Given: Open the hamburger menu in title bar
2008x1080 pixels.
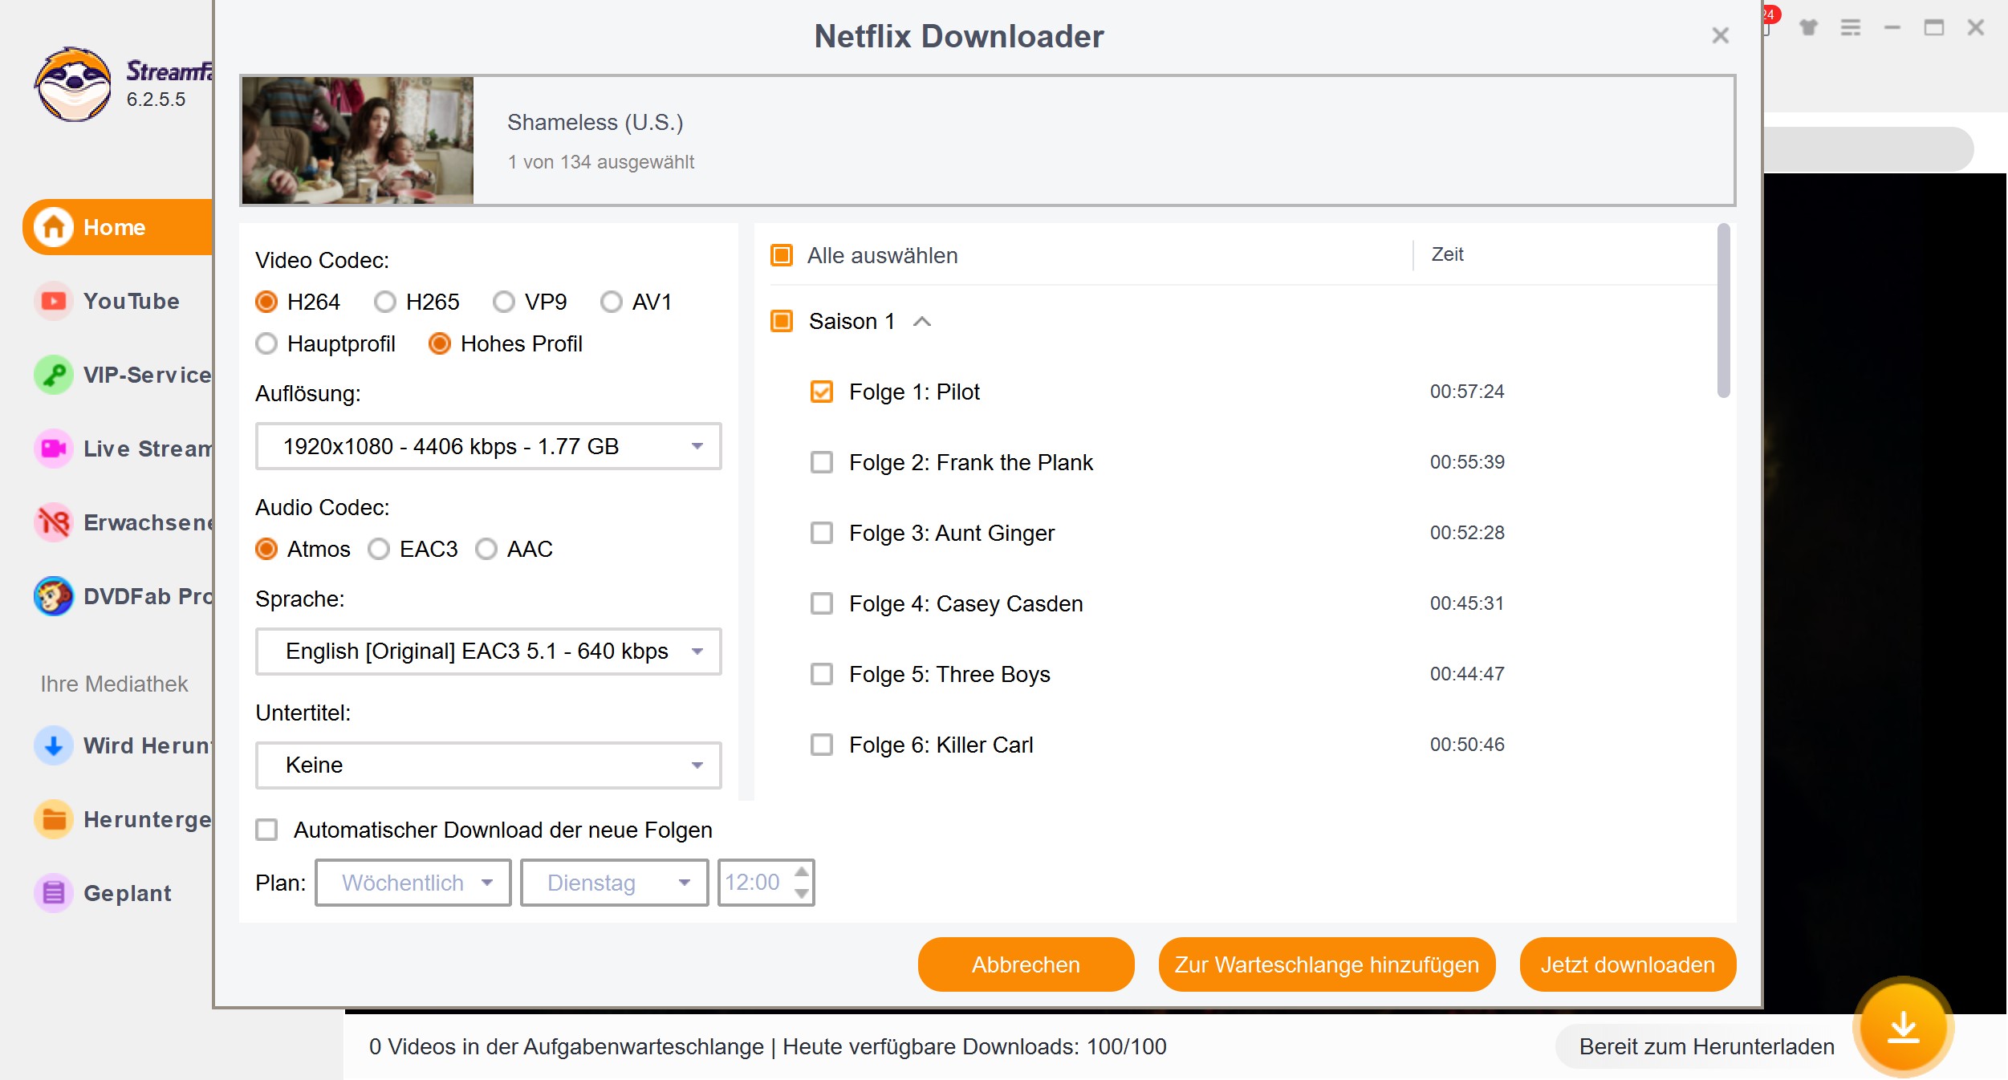Looking at the screenshot, I should (1850, 28).
